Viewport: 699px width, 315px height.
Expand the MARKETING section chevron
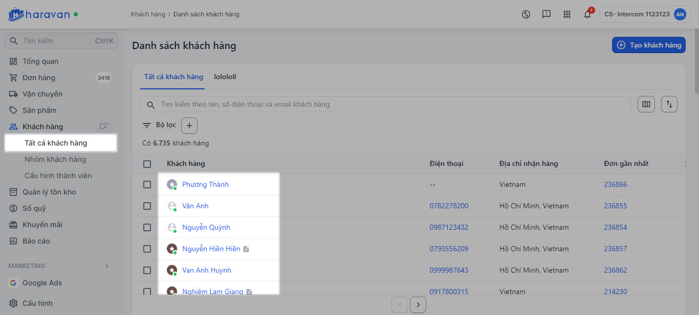107,266
